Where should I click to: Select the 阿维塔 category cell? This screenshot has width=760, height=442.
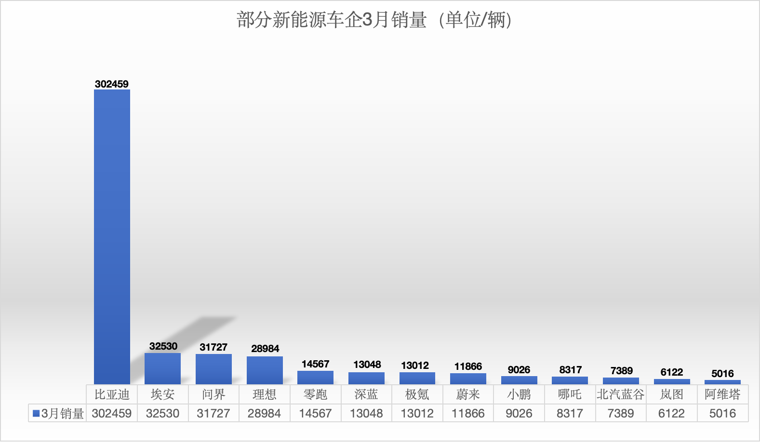click(723, 394)
